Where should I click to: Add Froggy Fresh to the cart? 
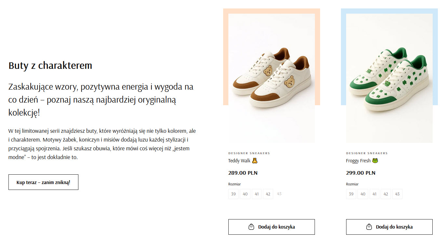(389, 227)
